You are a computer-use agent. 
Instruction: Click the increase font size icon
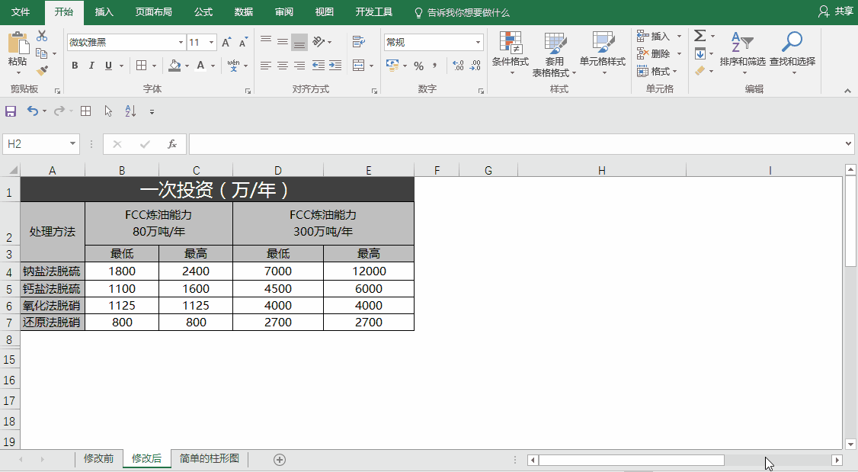click(226, 43)
